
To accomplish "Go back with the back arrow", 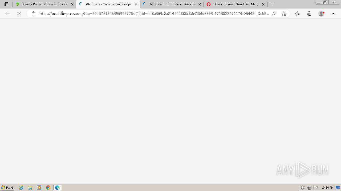I will (7, 14).
